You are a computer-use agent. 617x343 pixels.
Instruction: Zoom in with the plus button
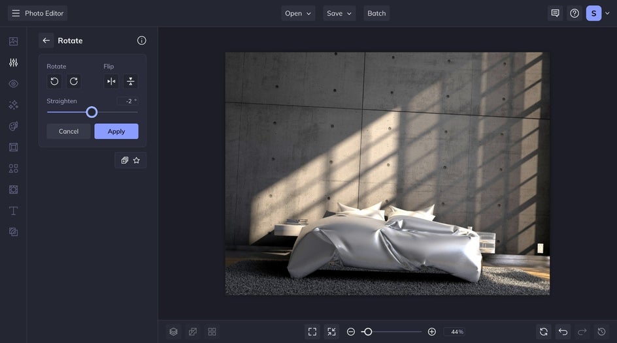tap(431, 332)
